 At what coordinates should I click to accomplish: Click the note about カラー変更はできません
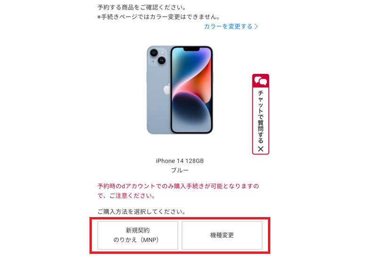point(159,17)
